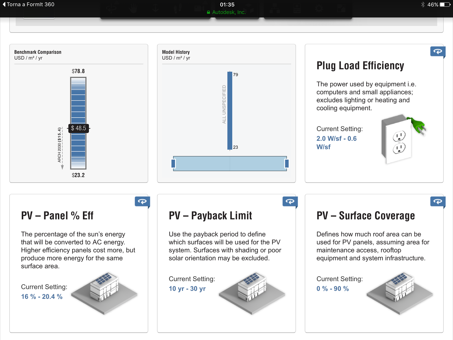Click the ALL UNSPECIFIED bar in Model History
453x340 pixels.
230,110
